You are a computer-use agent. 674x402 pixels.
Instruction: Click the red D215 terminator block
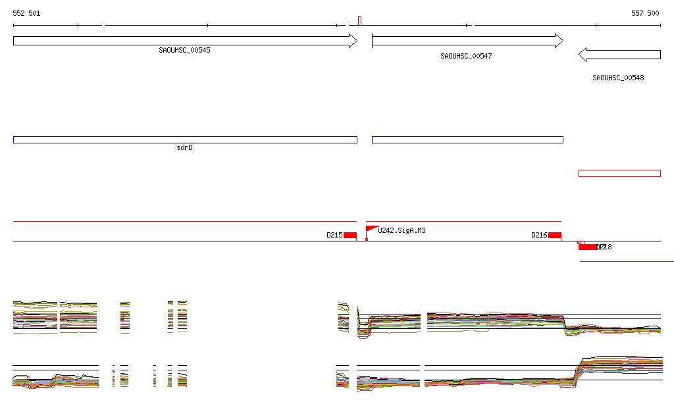coord(350,236)
